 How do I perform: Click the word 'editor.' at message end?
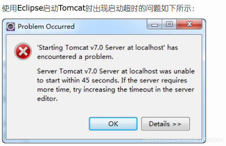click(47, 99)
